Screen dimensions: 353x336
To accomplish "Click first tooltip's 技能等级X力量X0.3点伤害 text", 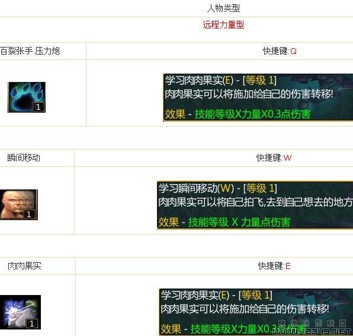I will pyautogui.click(x=252, y=114).
